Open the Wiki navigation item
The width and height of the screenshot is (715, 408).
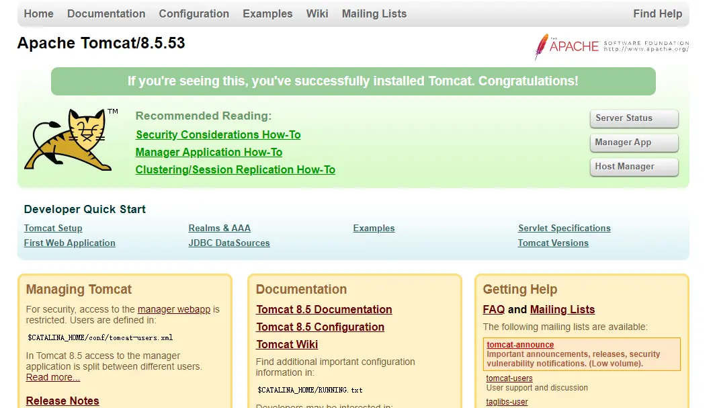(x=317, y=13)
